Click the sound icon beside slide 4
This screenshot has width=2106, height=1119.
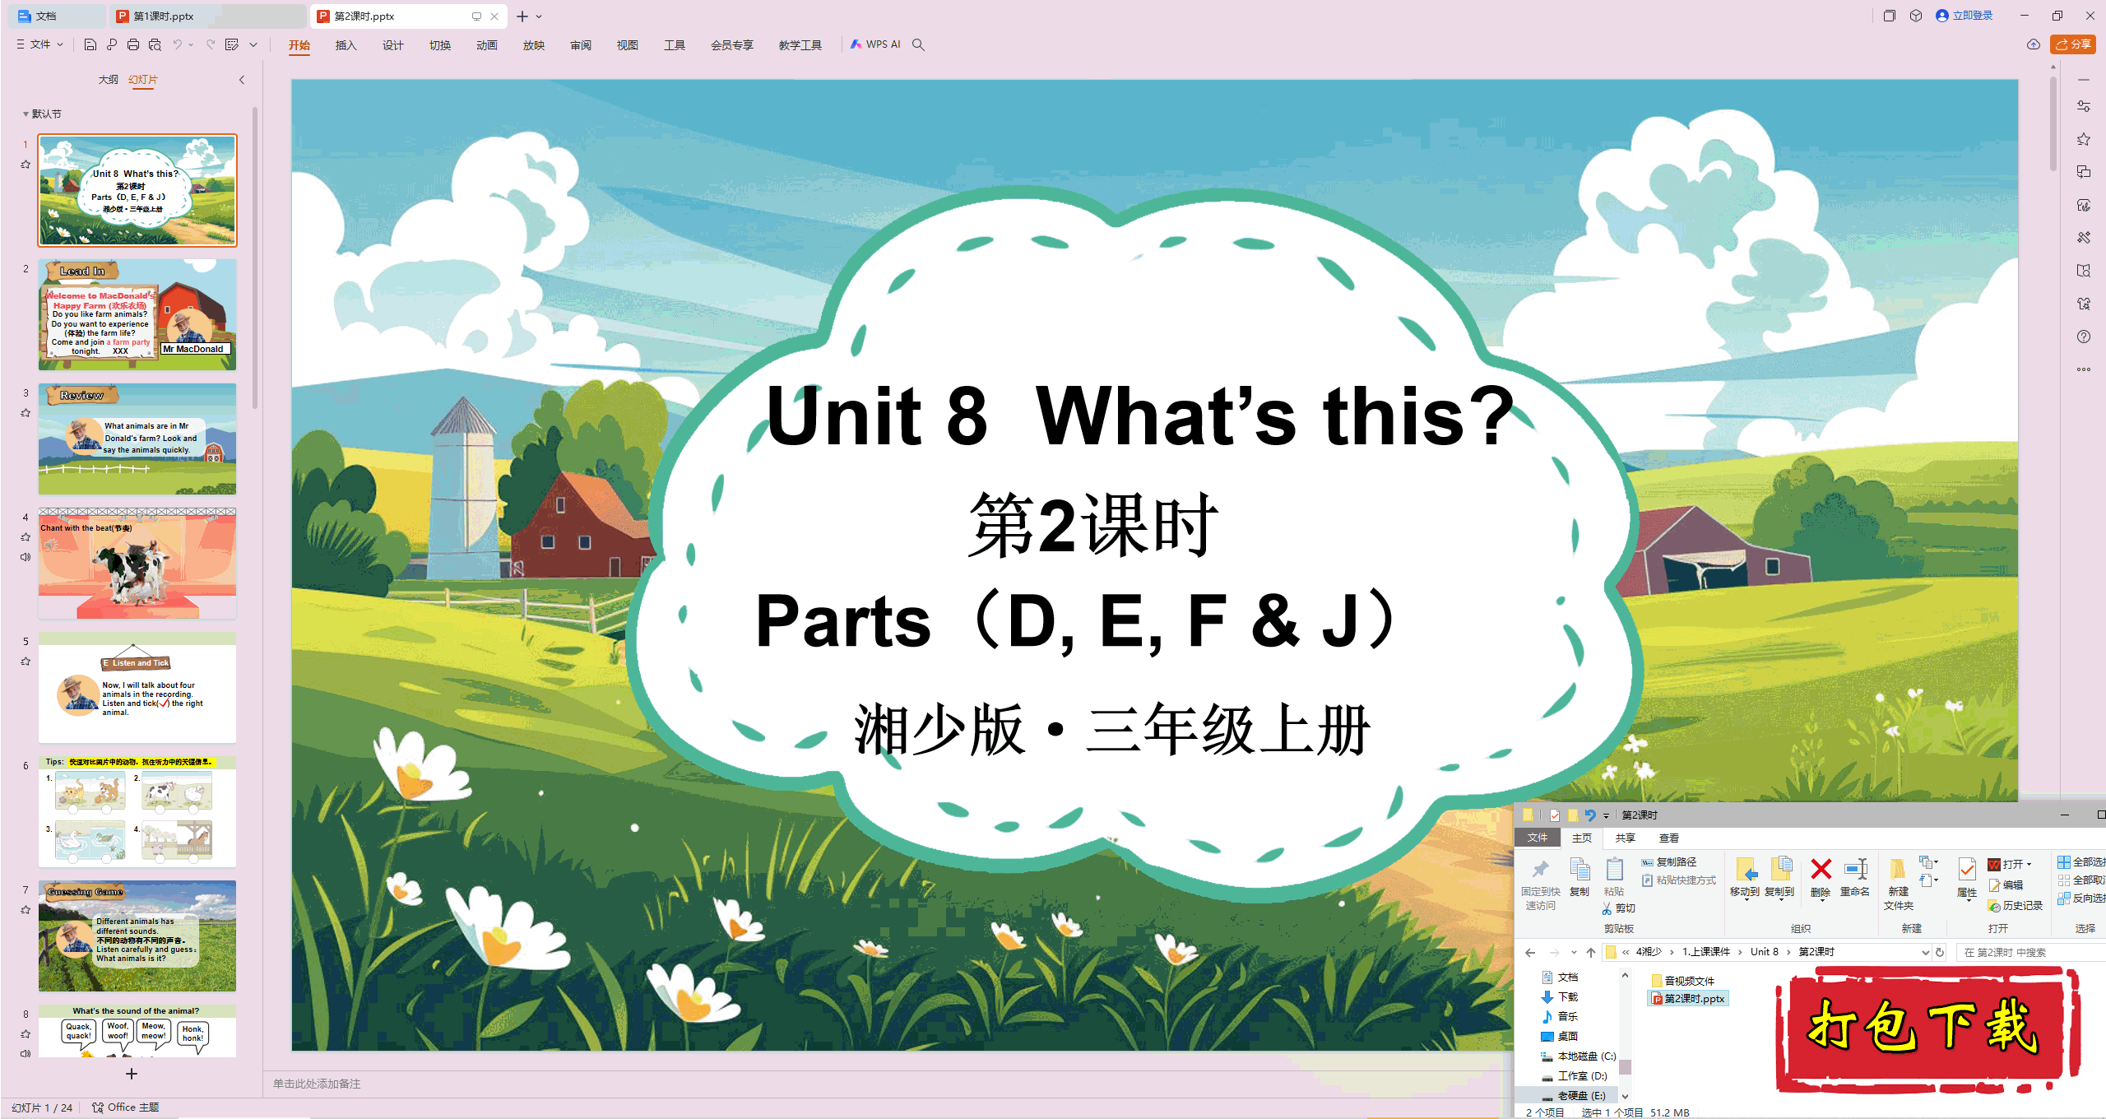click(26, 557)
